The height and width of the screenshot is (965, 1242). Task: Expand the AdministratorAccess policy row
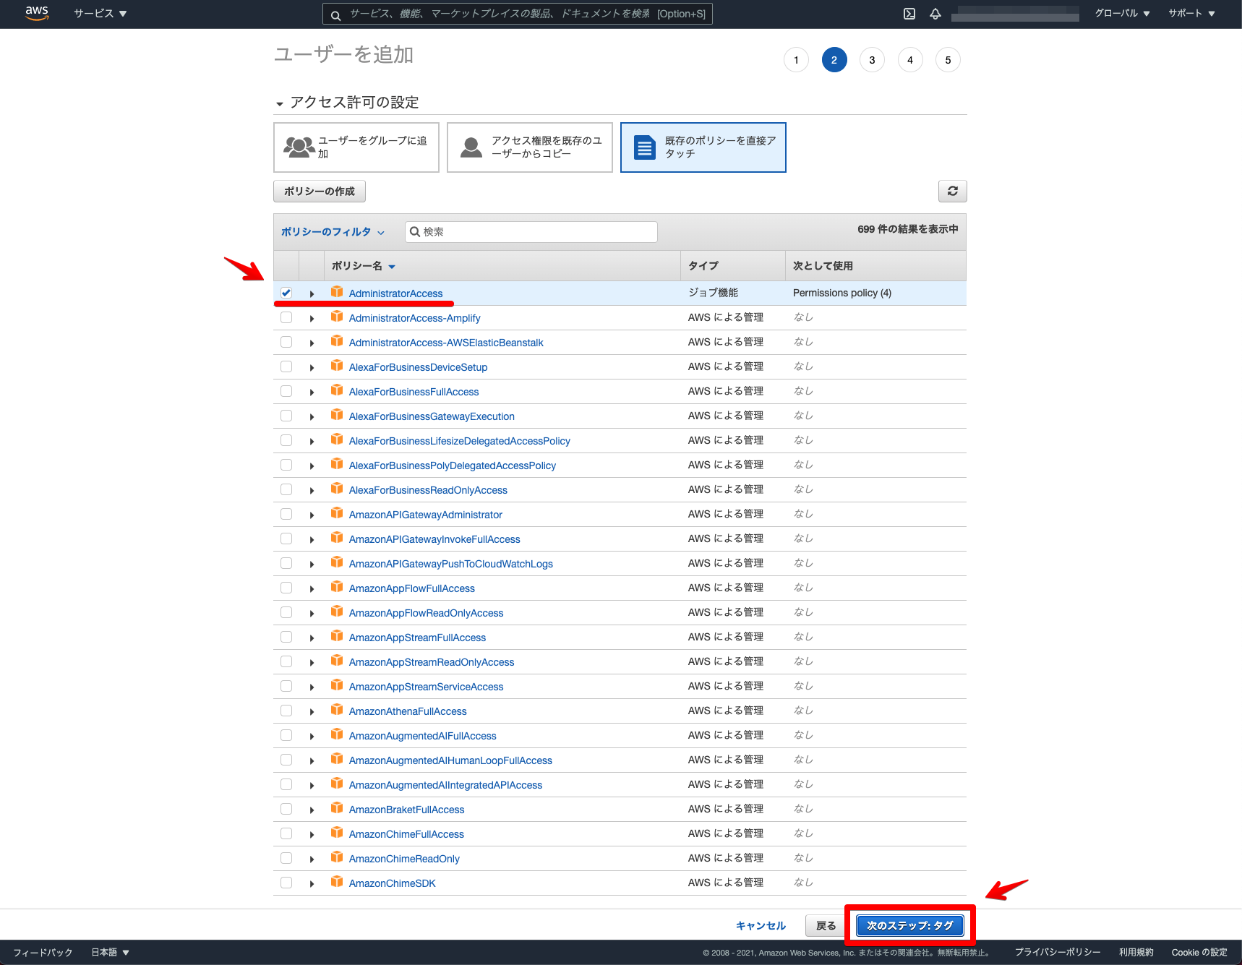point(312,294)
